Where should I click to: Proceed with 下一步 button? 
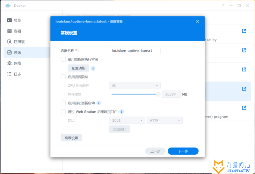[x=183, y=151]
